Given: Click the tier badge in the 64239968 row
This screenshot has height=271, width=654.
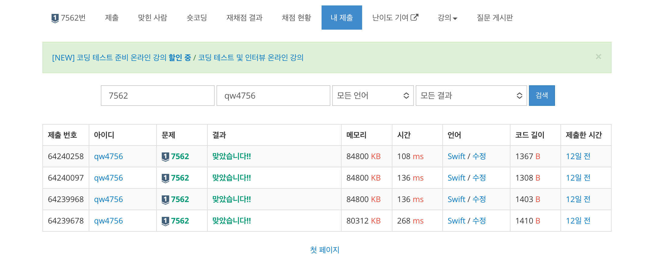Looking at the screenshot, I should [165, 200].
